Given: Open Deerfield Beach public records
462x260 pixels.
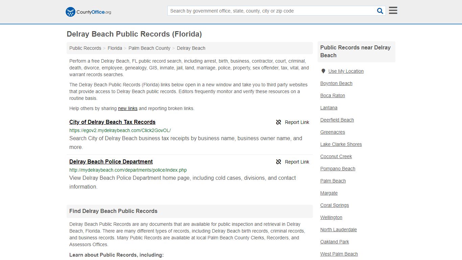Looking at the screenshot, I should click(x=337, y=120).
